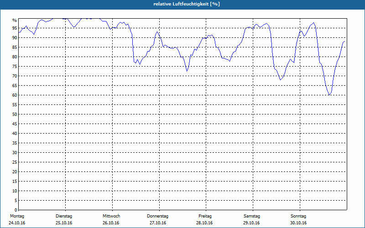The width and height of the screenshot is (365, 228).
Task: Click the y-axis value '50'
Action: 15,114
